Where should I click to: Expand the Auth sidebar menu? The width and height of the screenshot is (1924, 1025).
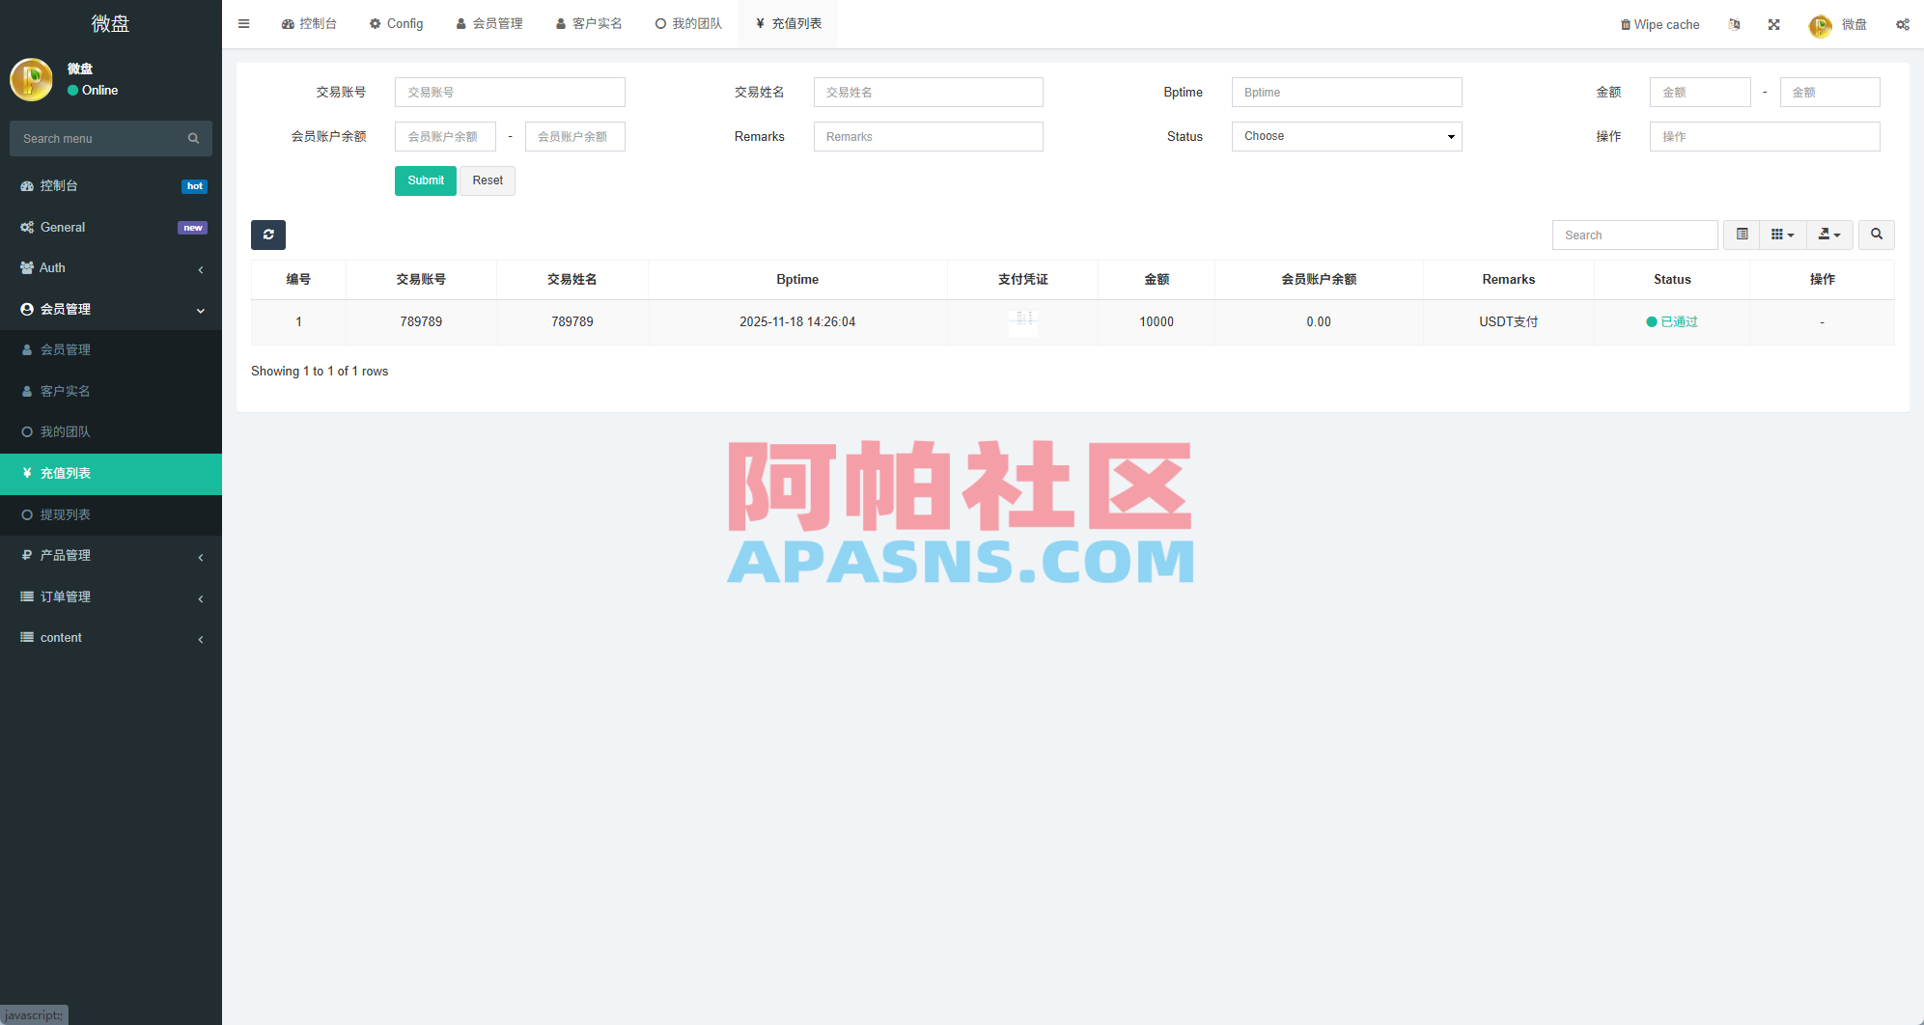click(111, 268)
